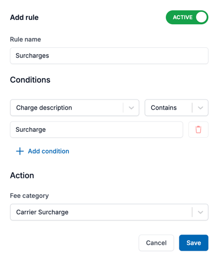Screen dimensions: 217x262
Task: Click the Rule name label
Action: [25, 39]
